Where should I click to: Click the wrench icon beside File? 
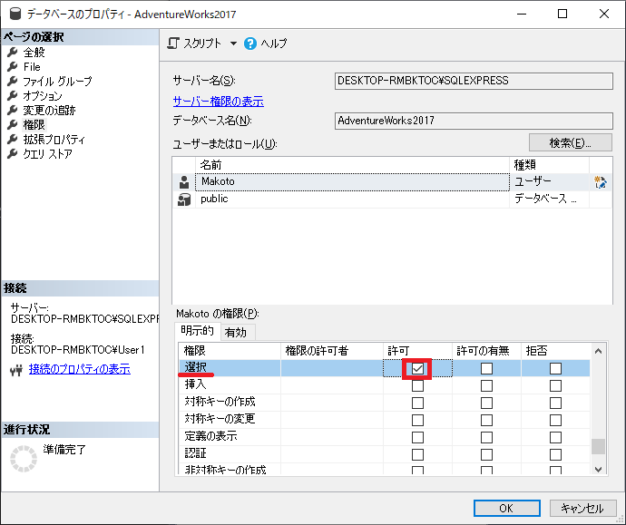13,66
